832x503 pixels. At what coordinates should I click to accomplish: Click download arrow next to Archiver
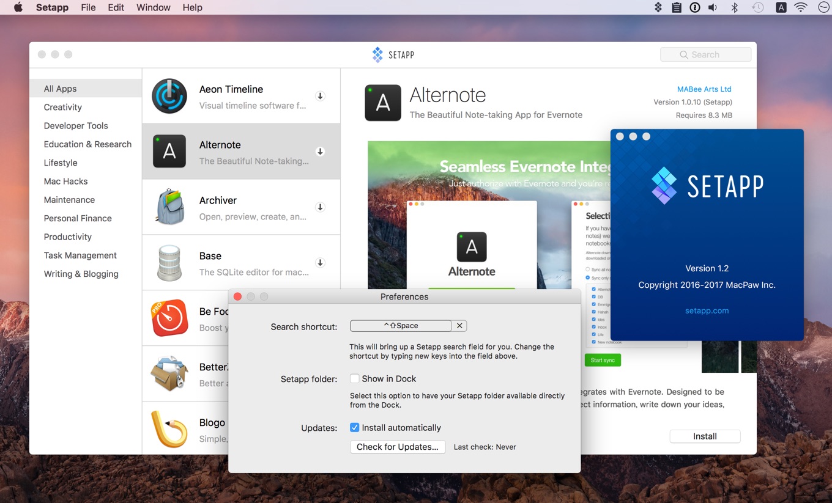tap(320, 207)
